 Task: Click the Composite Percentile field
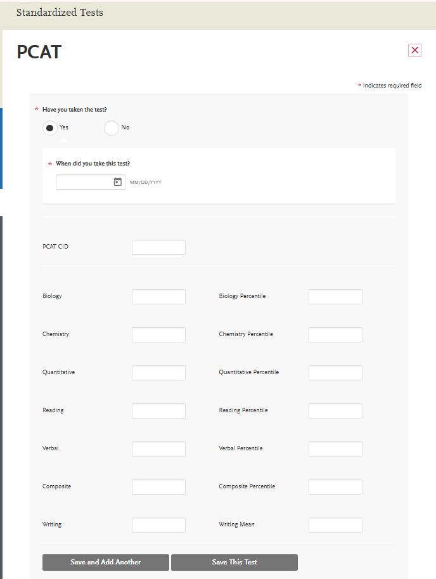(x=335, y=486)
